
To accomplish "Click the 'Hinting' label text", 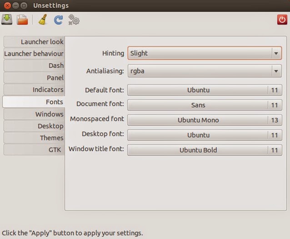I will click(113, 53).
